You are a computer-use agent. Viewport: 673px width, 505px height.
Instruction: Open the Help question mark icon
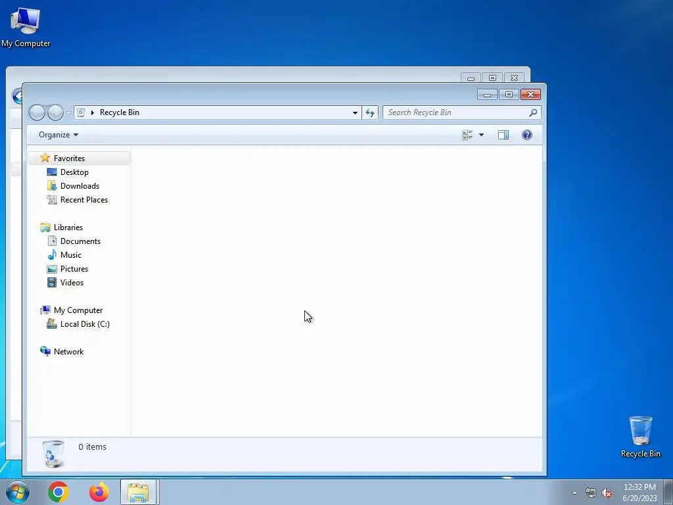coord(526,135)
